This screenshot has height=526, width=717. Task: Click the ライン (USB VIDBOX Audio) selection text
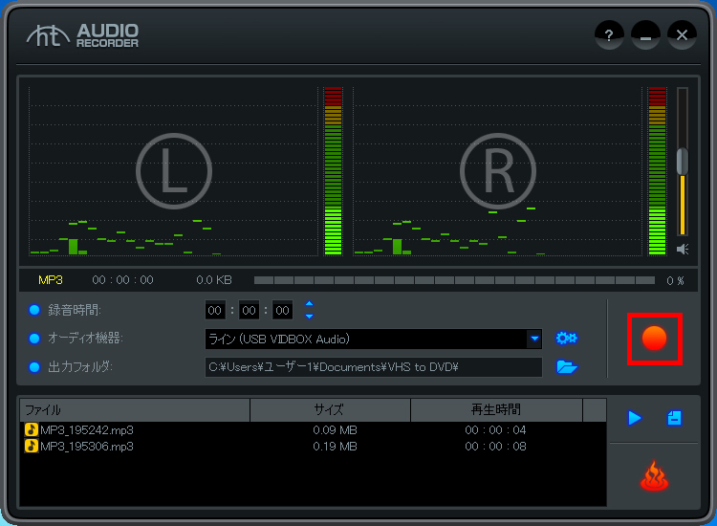point(279,339)
